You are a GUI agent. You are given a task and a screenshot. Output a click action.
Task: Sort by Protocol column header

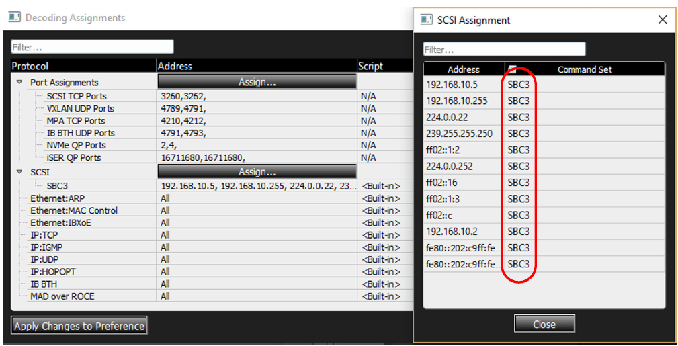pyautogui.click(x=83, y=66)
